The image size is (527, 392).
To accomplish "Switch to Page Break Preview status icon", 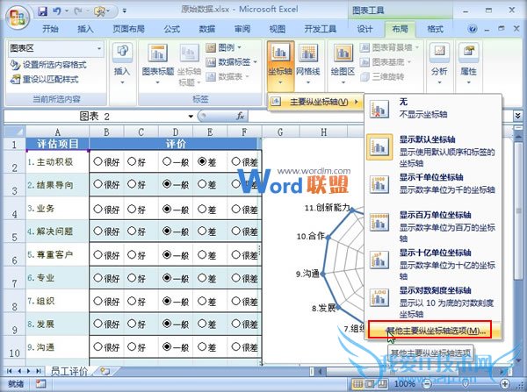I will (x=382, y=383).
